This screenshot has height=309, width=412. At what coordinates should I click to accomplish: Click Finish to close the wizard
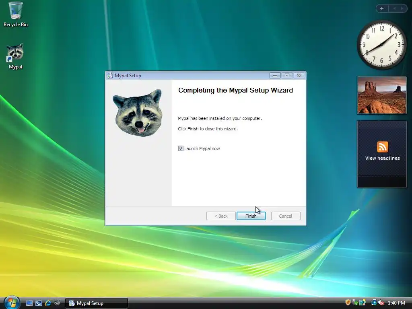[251, 216]
